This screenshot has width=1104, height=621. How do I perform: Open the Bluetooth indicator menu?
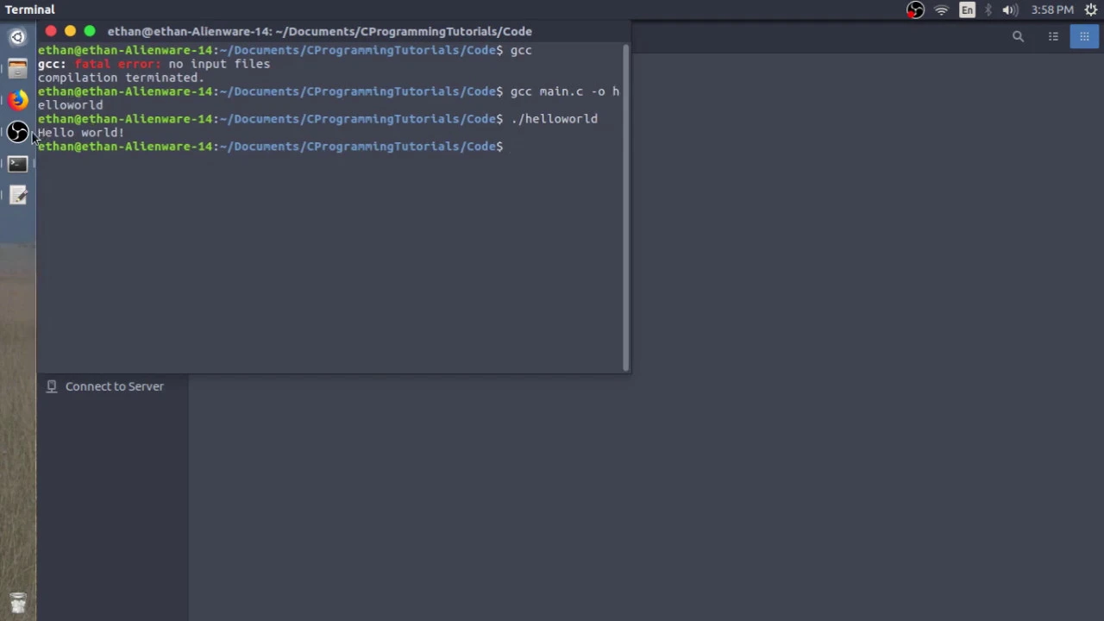tap(988, 10)
